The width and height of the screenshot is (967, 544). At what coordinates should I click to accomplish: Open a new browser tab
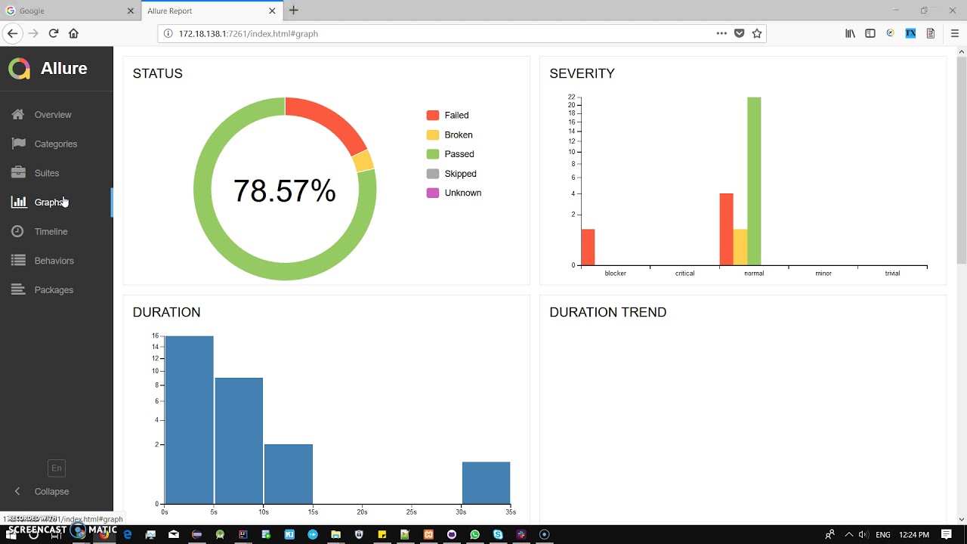coord(294,11)
